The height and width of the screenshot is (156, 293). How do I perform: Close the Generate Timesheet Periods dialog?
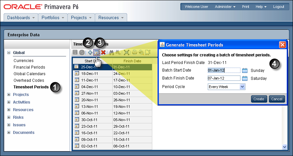click(282, 45)
